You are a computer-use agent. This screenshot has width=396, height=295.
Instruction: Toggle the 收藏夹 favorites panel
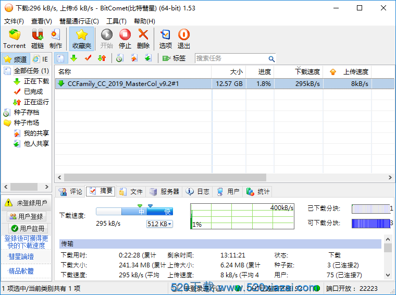[x=82, y=39]
